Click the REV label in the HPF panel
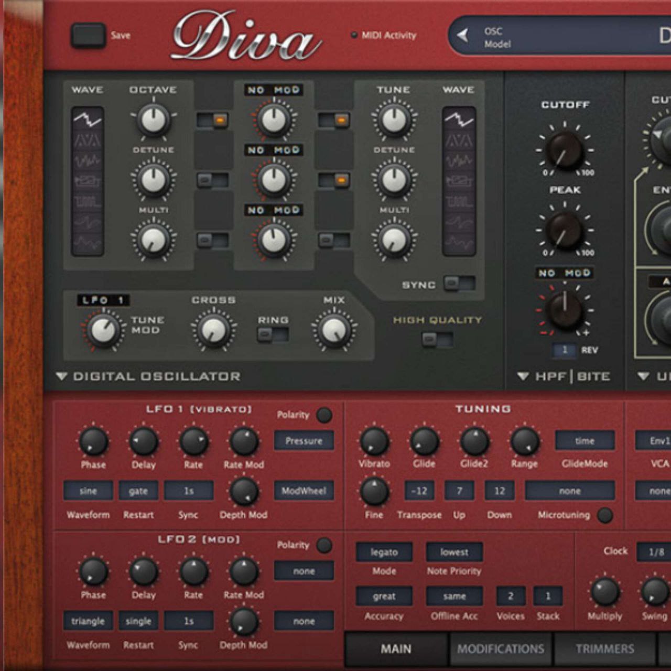Image resolution: width=671 pixels, height=671 pixels. tap(590, 350)
